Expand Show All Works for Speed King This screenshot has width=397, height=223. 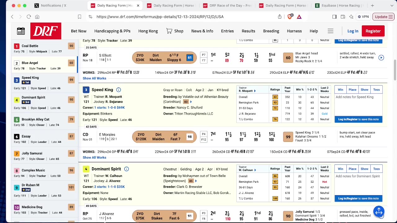click(94, 158)
